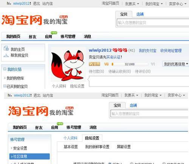Select 宝贝 search tab on the 隐私设置 page
The width and height of the screenshot is (189, 164).
117,105
